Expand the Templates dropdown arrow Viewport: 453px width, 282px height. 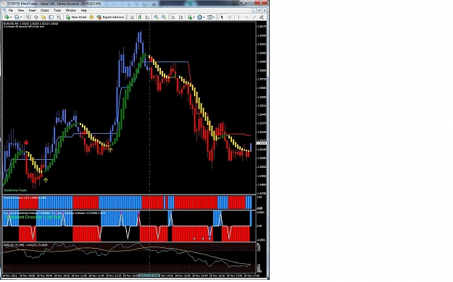[x=214, y=17]
